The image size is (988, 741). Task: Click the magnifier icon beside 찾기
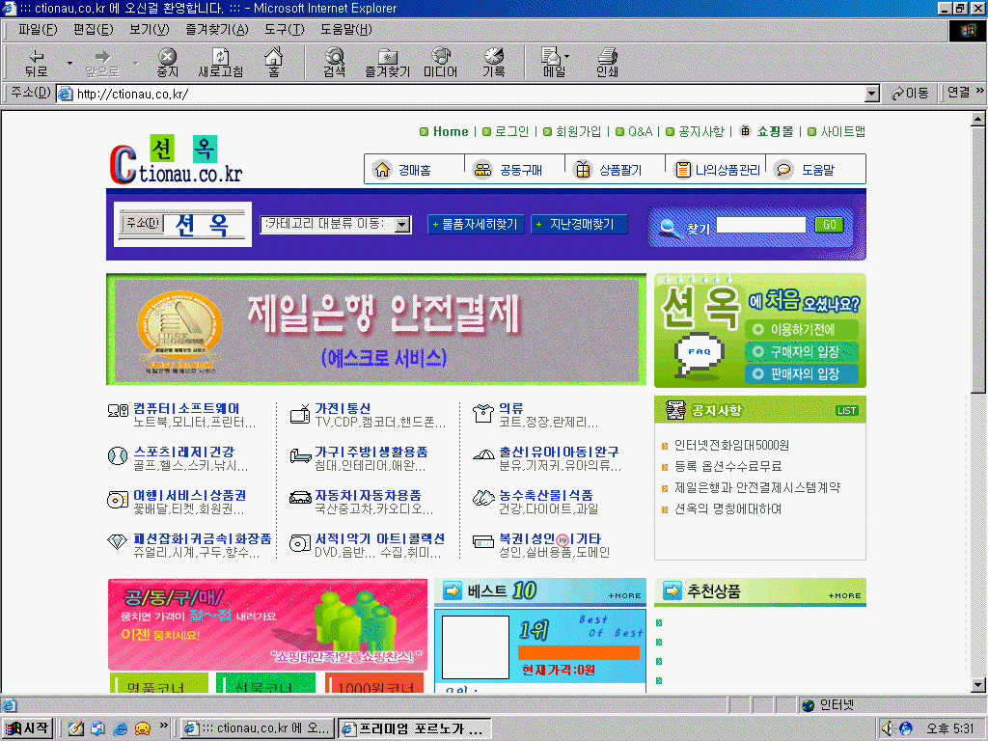pyautogui.click(x=670, y=228)
